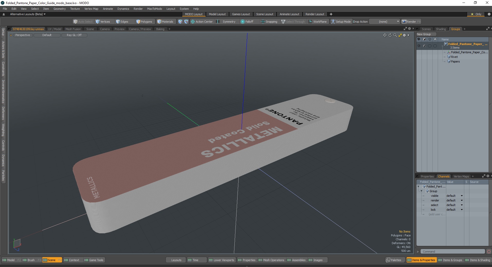Activate Polygons selection mode
The height and width of the screenshot is (267, 492).
point(144,22)
